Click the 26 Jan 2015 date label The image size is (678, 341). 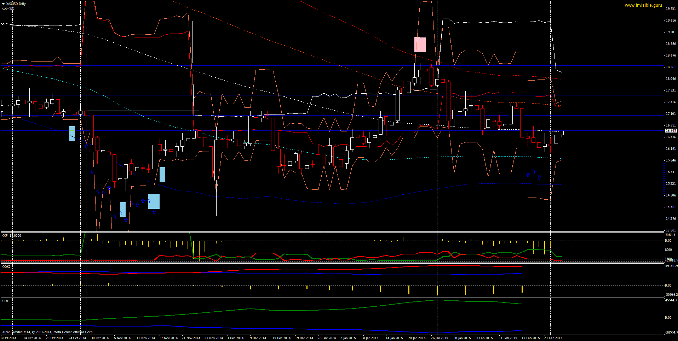[439, 338]
